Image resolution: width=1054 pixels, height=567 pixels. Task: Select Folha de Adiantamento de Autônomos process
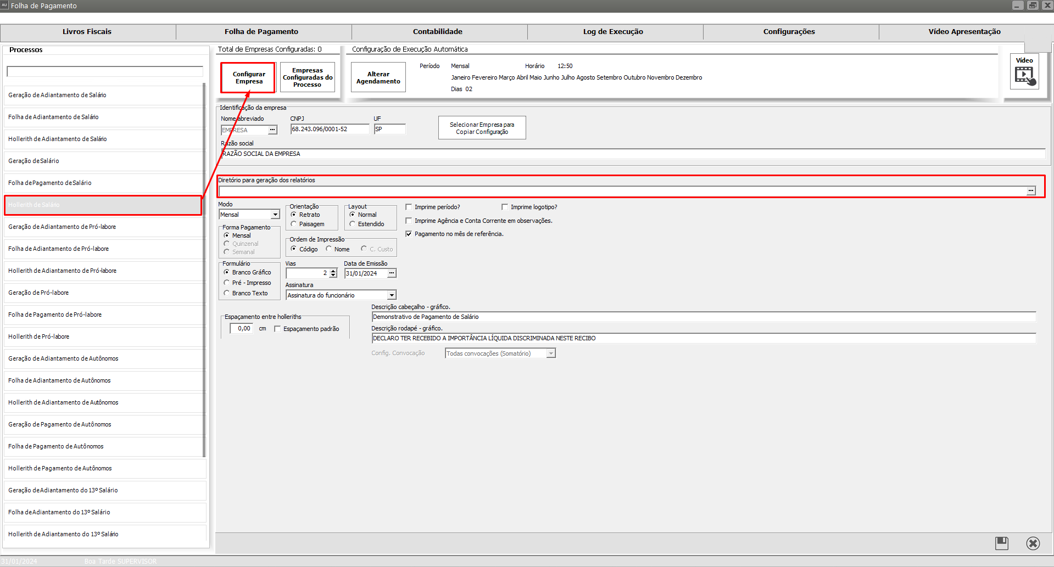104,380
